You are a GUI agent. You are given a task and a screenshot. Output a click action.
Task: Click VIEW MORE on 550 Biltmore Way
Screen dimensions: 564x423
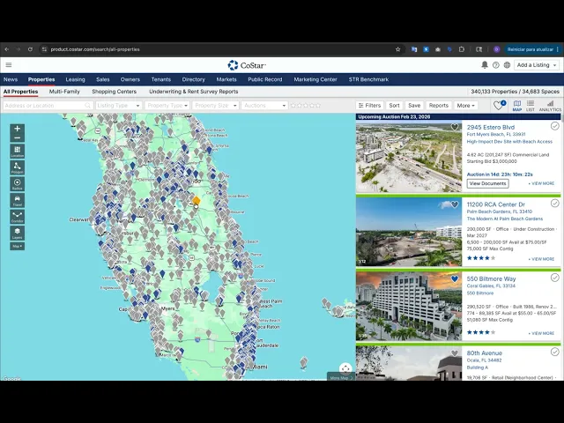click(541, 333)
